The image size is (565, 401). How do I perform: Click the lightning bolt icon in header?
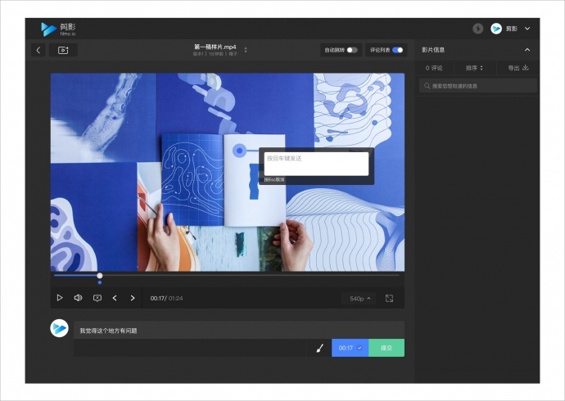(478, 29)
